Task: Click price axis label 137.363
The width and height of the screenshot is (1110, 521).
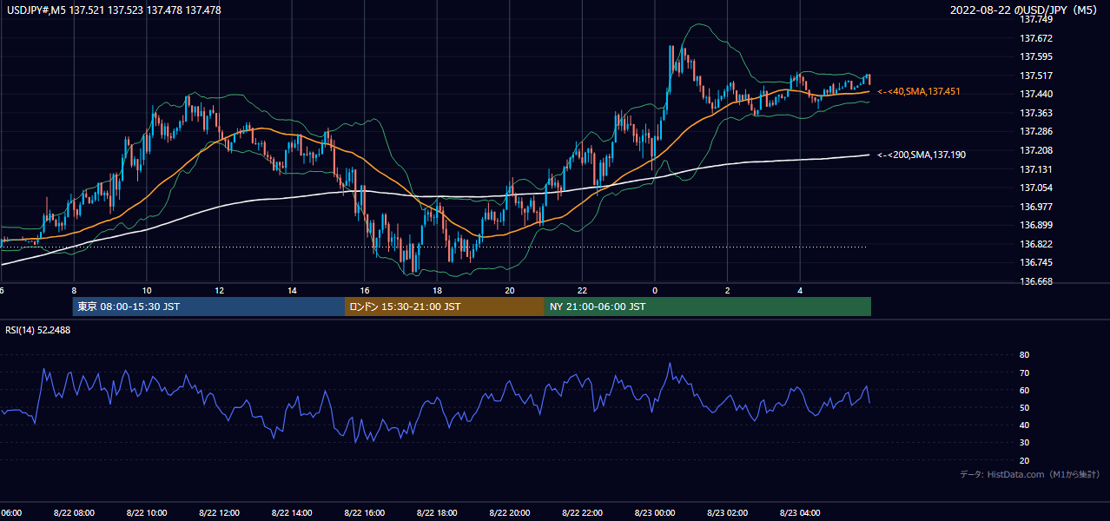Action: (x=1035, y=113)
